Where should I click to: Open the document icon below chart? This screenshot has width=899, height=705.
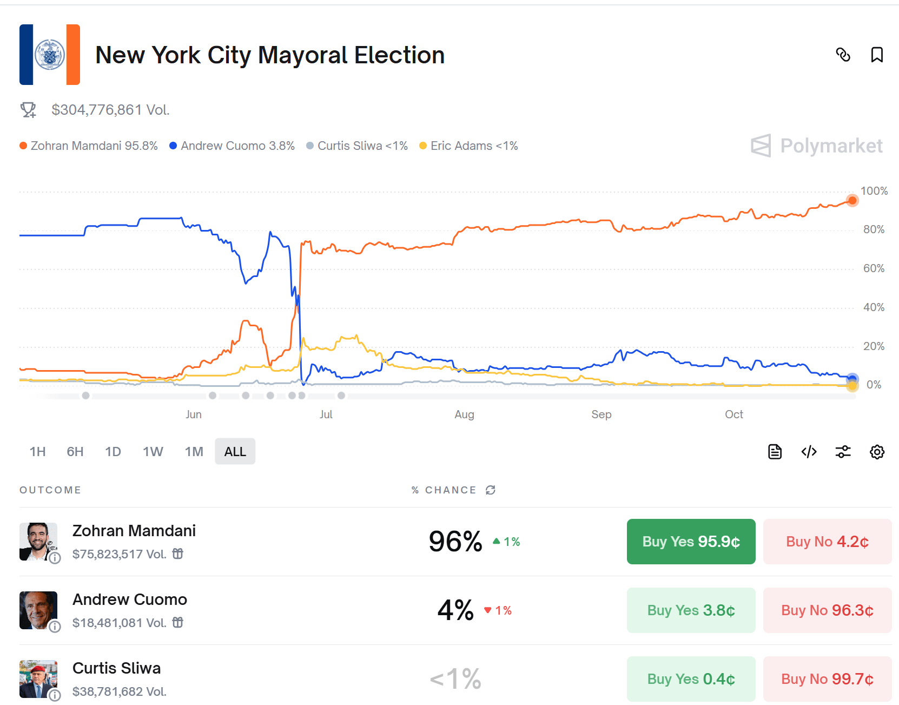pos(775,451)
